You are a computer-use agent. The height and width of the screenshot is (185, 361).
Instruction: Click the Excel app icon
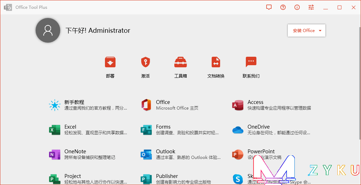[x=55, y=130]
